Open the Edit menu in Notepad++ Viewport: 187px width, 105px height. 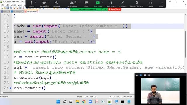click(x=7, y=5)
